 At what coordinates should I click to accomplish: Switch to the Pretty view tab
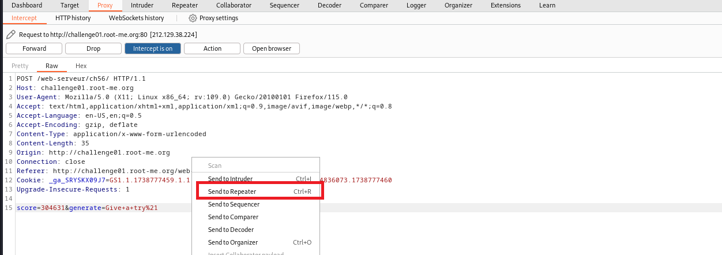pyautogui.click(x=20, y=66)
